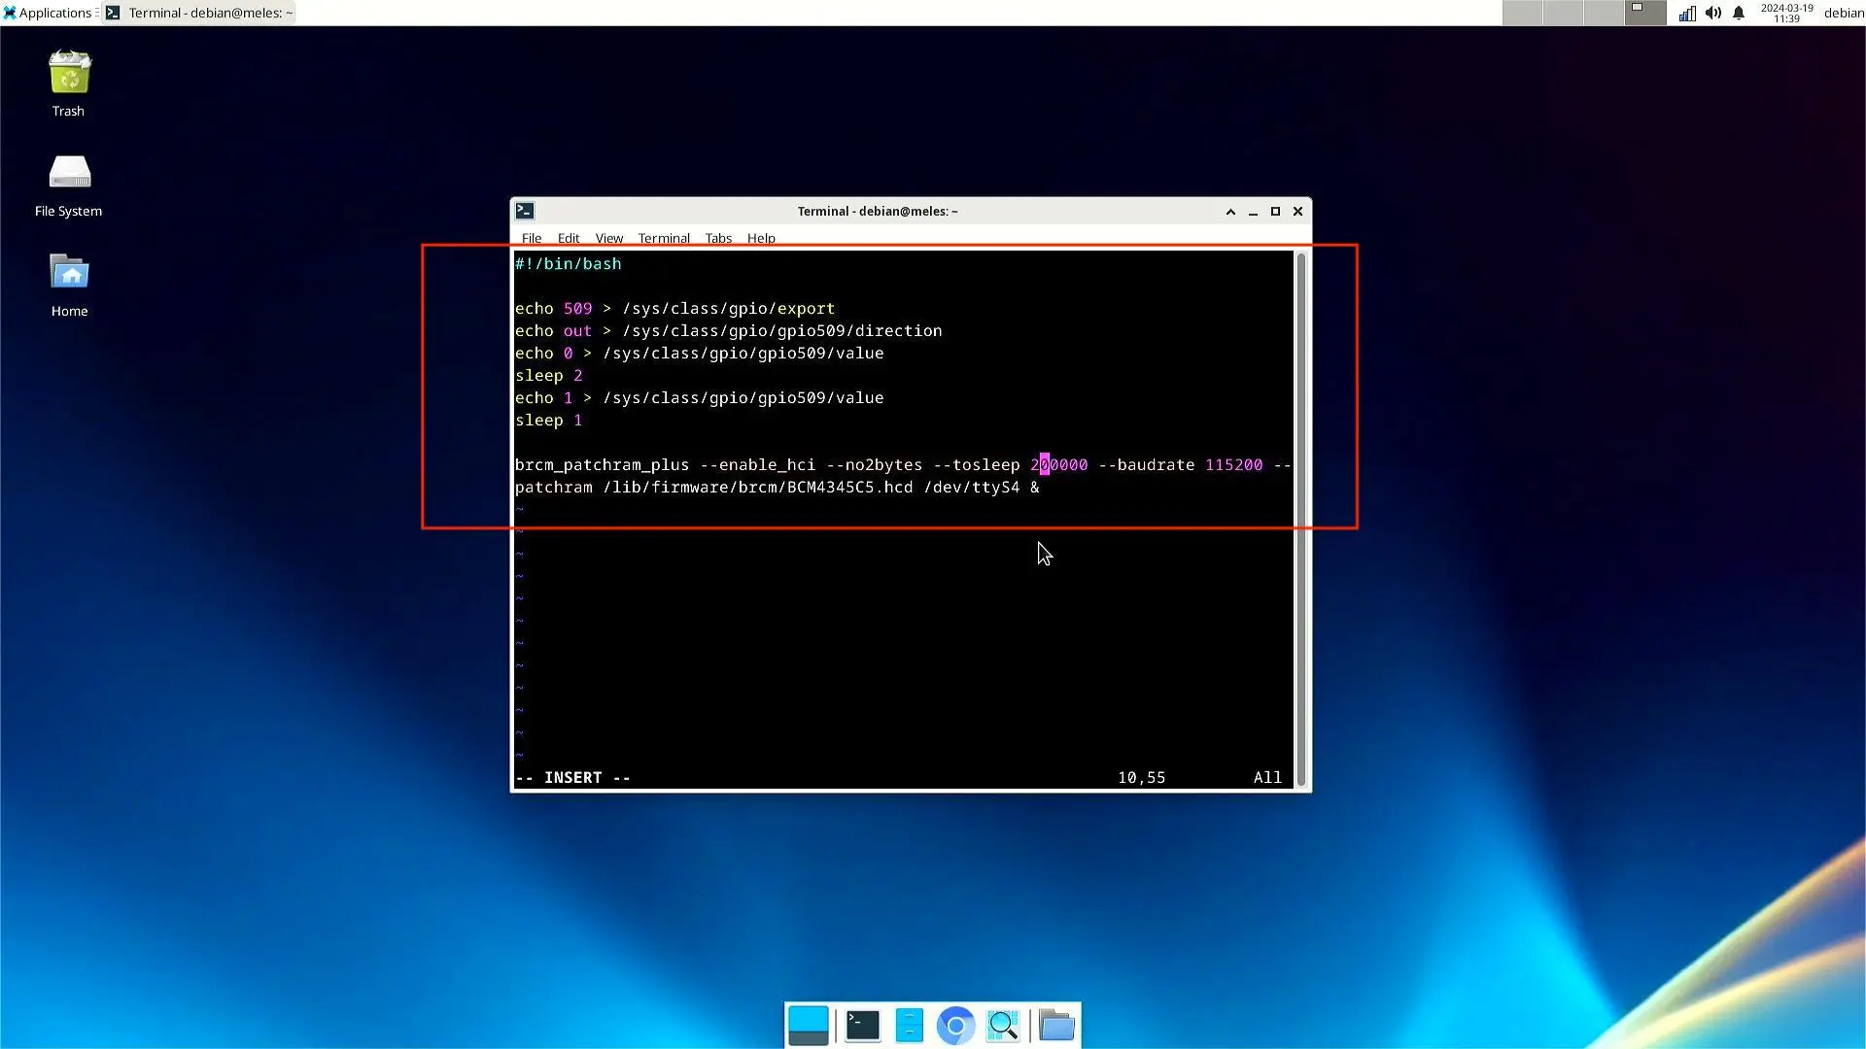Click the volume/speaker icon in taskbar
The width and height of the screenshot is (1866, 1049).
1713,13
